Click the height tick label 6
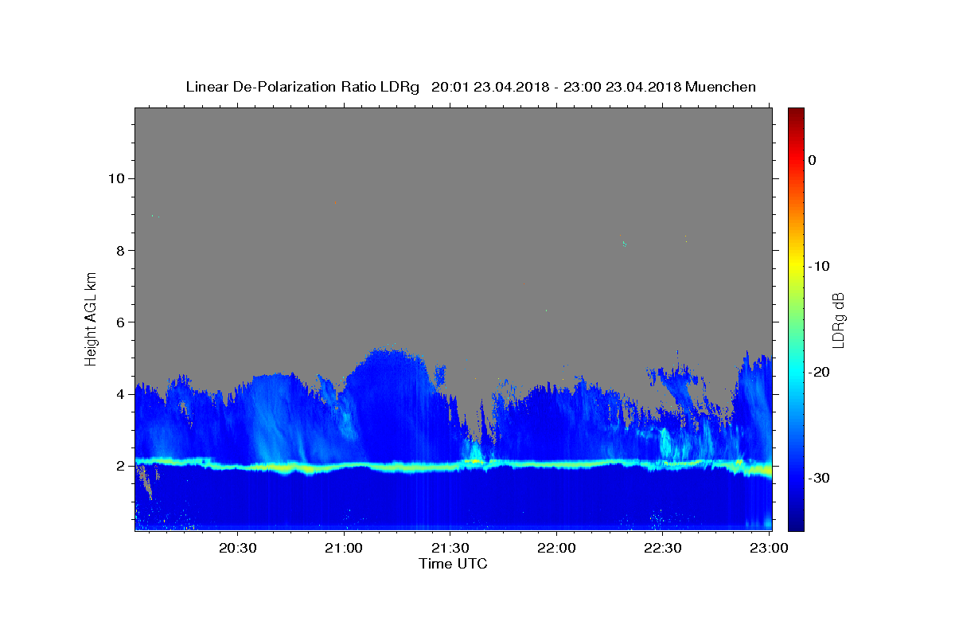The width and height of the screenshot is (955, 637). pos(119,322)
